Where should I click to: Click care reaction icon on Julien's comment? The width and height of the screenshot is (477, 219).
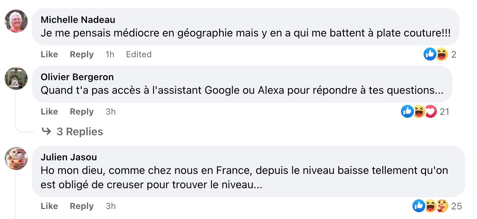pos(443,206)
